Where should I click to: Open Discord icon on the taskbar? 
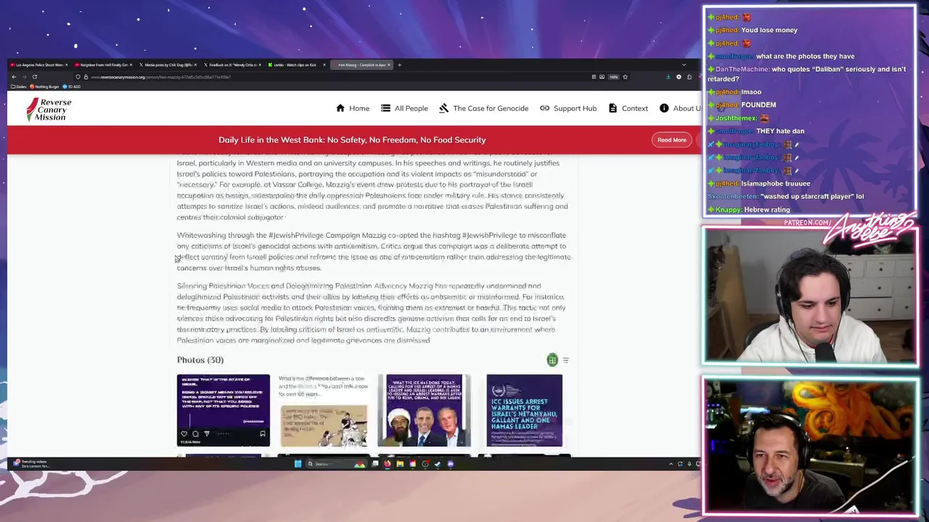[451, 464]
